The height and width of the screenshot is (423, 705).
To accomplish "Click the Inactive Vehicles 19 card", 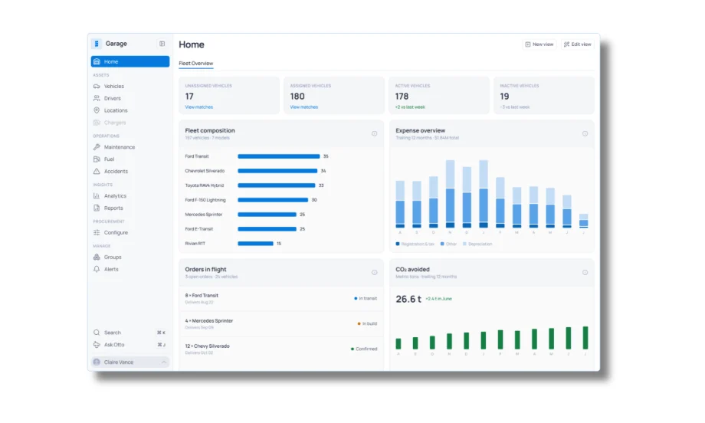I will [x=544, y=95].
